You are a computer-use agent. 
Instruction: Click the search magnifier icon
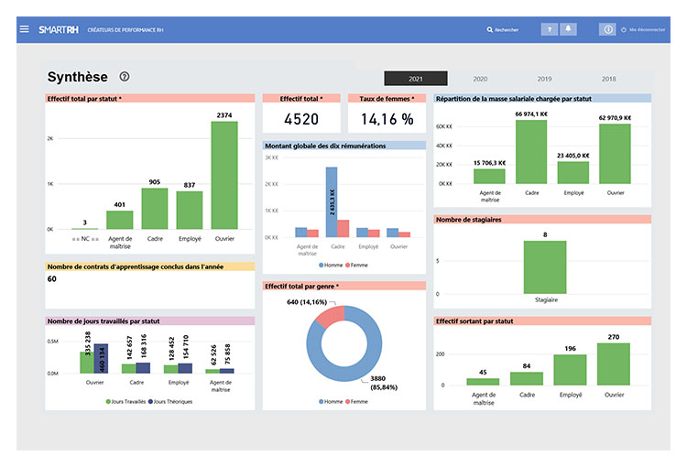point(489,30)
